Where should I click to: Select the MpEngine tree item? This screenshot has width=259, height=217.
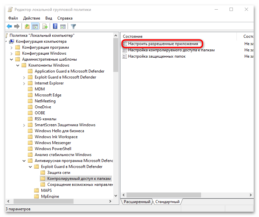click(50, 196)
